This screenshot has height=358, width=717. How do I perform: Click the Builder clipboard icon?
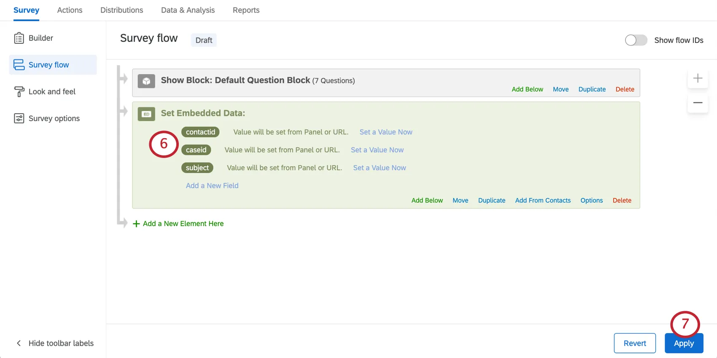(19, 38)
